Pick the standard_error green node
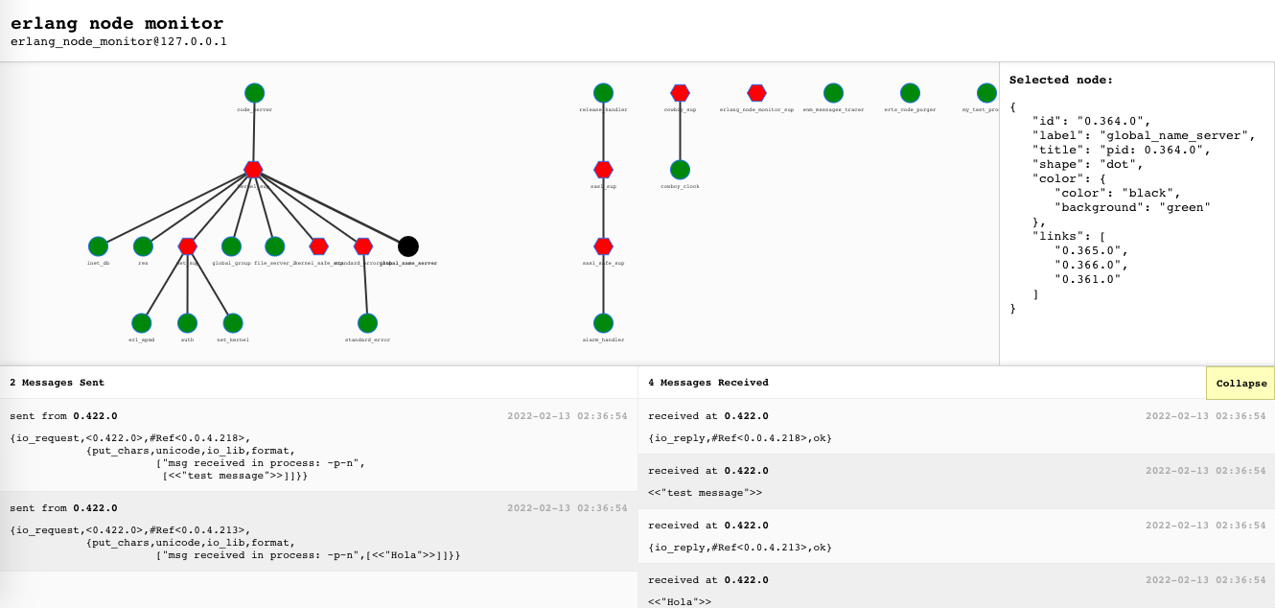This screenshot has height=608, width=1275. pos(367,323)
